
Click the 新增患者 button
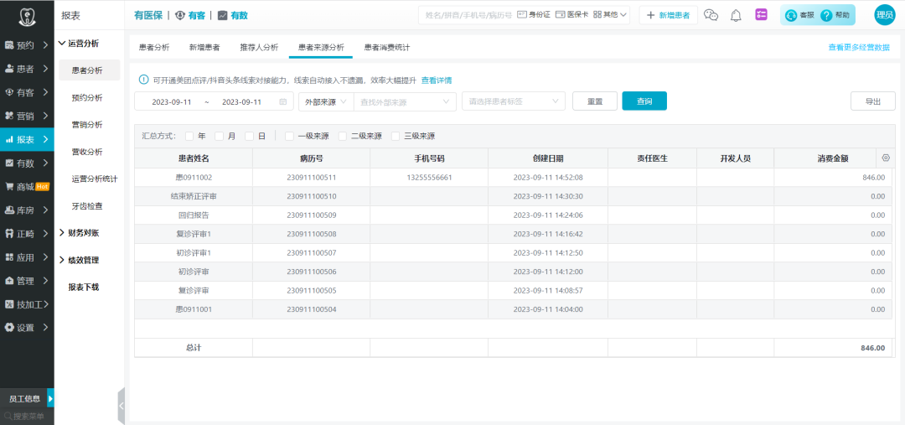(669, 16)
